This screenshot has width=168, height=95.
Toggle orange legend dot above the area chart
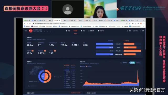point(87,66)
